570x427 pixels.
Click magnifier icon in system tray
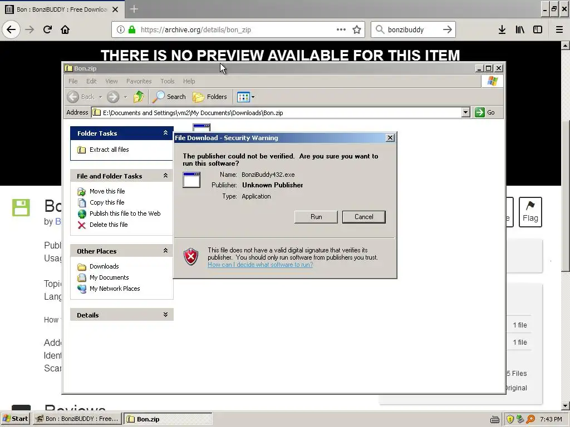point(530,419)
